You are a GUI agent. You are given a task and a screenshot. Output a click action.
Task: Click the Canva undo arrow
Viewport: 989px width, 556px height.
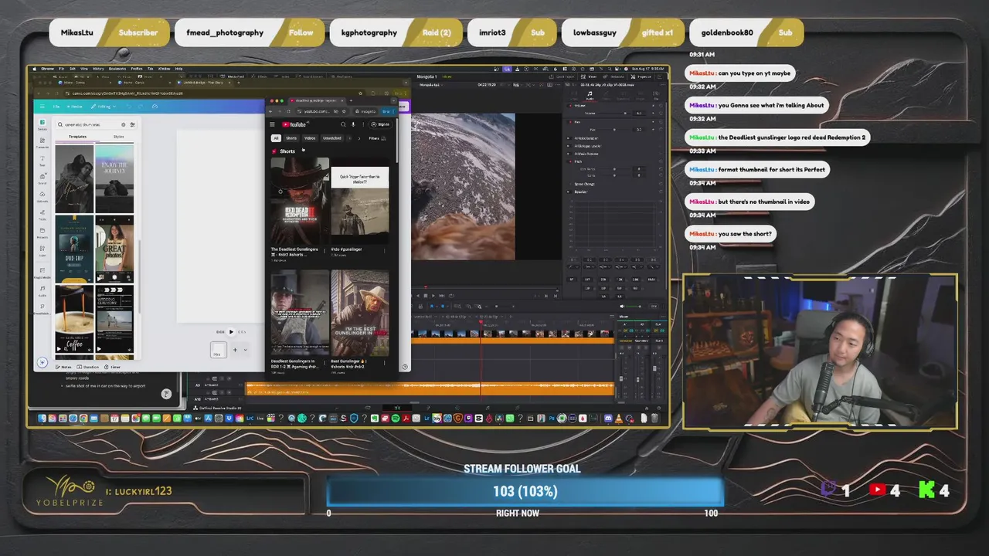(129, 107)
